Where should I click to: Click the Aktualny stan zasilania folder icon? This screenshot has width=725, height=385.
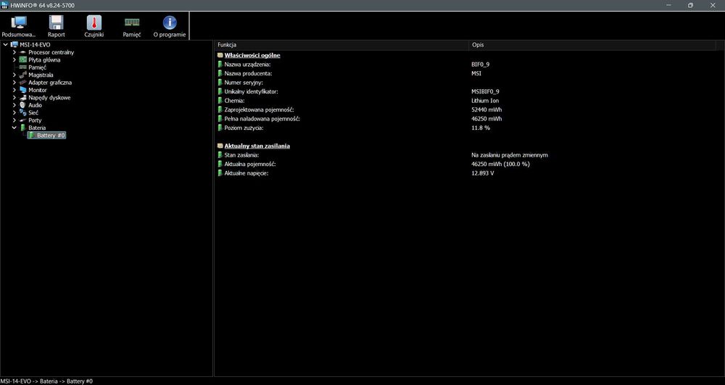point(220,146)
